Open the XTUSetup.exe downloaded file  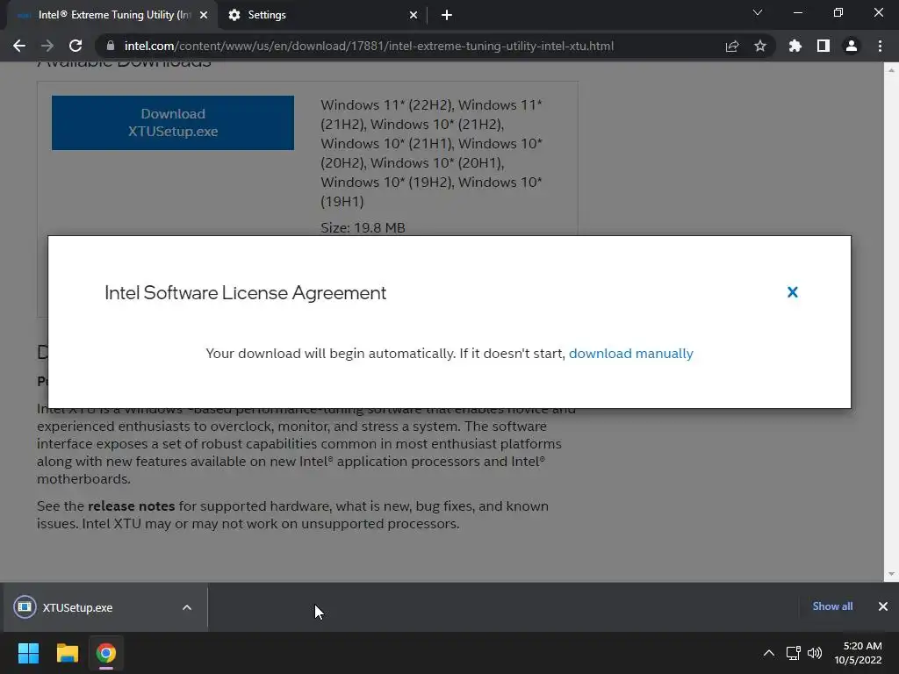click(77, 607)
